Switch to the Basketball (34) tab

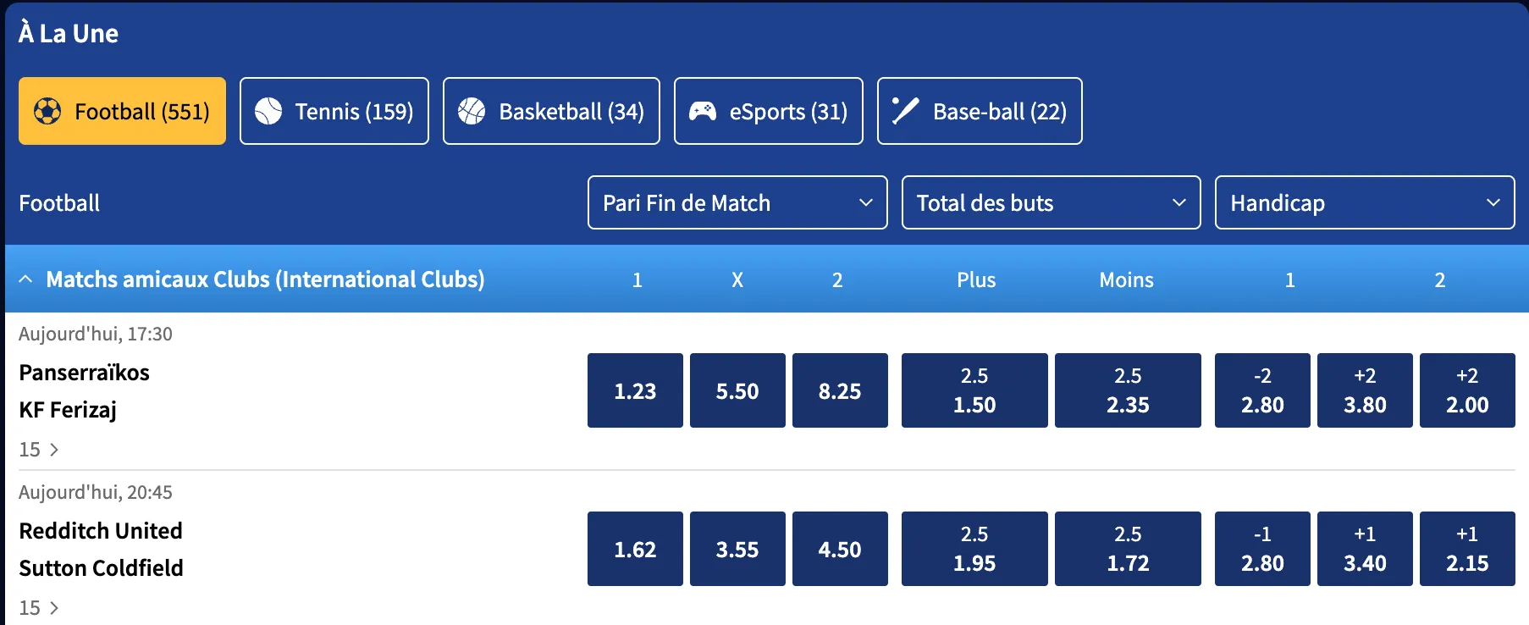[x=551, y=111]
